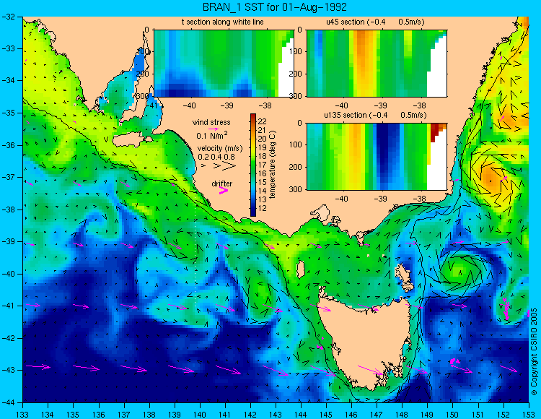Image resolution: width=541 pixels, height=419 pixels.
Task: Select the "u45 section (-0.4 0.5m/s)" heading
Action: (375, 22)
